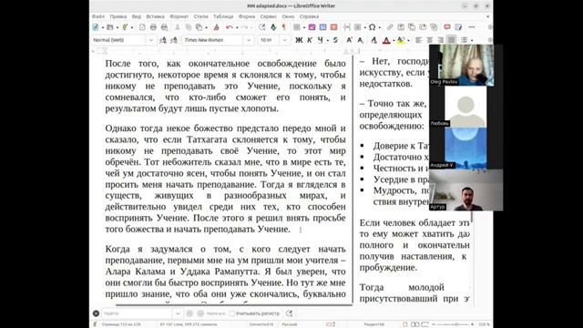Open a file using the folder icon
This screenshot has height=328, width=583.
coord(109,27)
